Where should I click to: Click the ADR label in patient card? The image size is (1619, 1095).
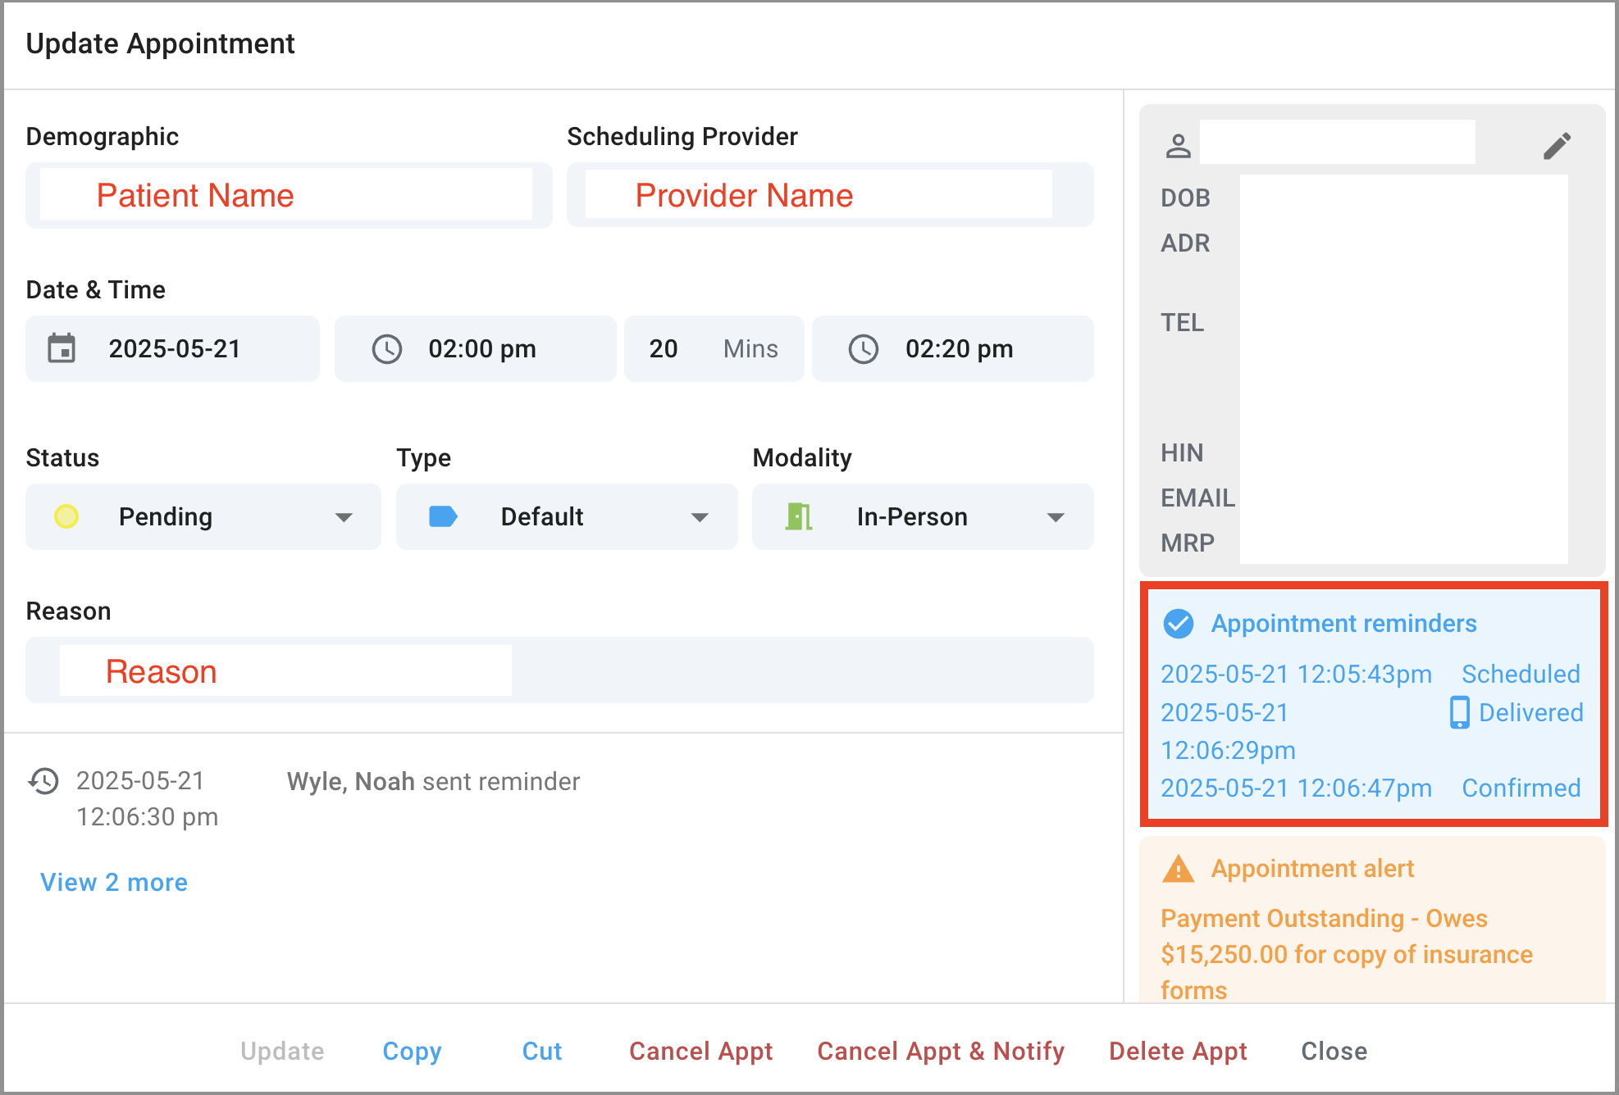[1185, 243]
